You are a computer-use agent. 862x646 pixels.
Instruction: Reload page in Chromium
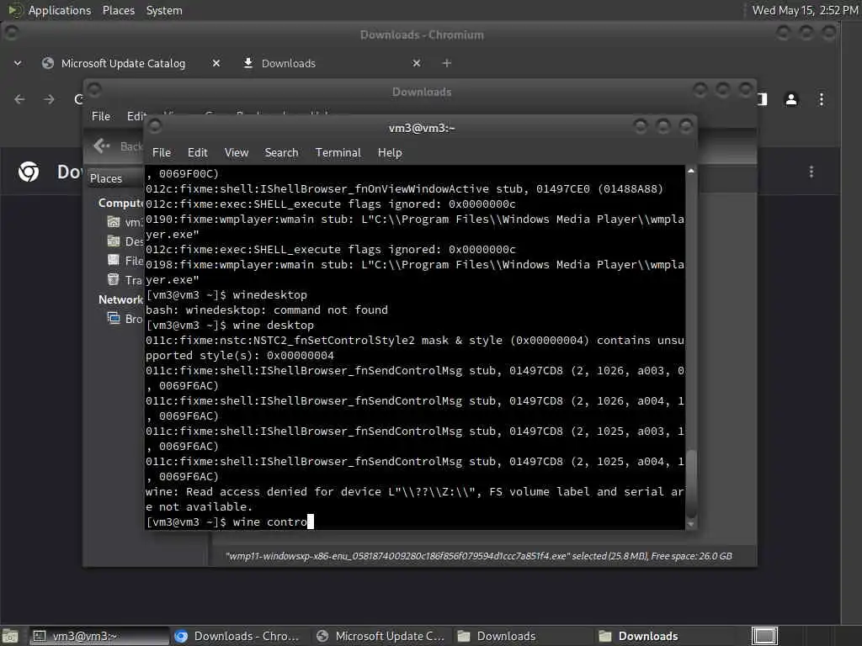click(x=78, y=99)
